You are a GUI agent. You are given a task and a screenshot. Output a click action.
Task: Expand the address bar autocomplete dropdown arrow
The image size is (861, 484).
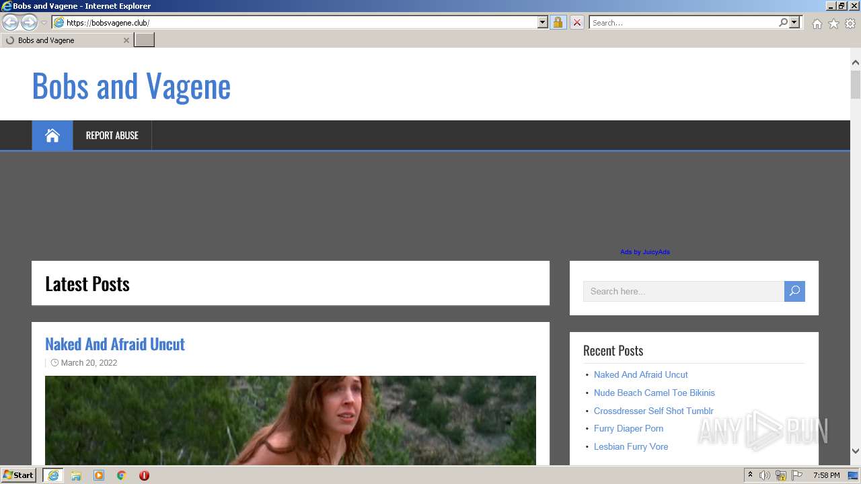coord(543,22)
